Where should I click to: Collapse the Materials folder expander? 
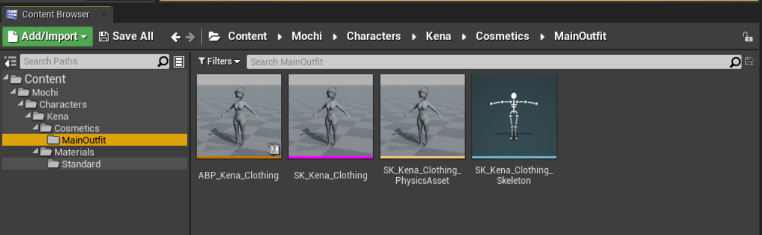tap(36, 152)
